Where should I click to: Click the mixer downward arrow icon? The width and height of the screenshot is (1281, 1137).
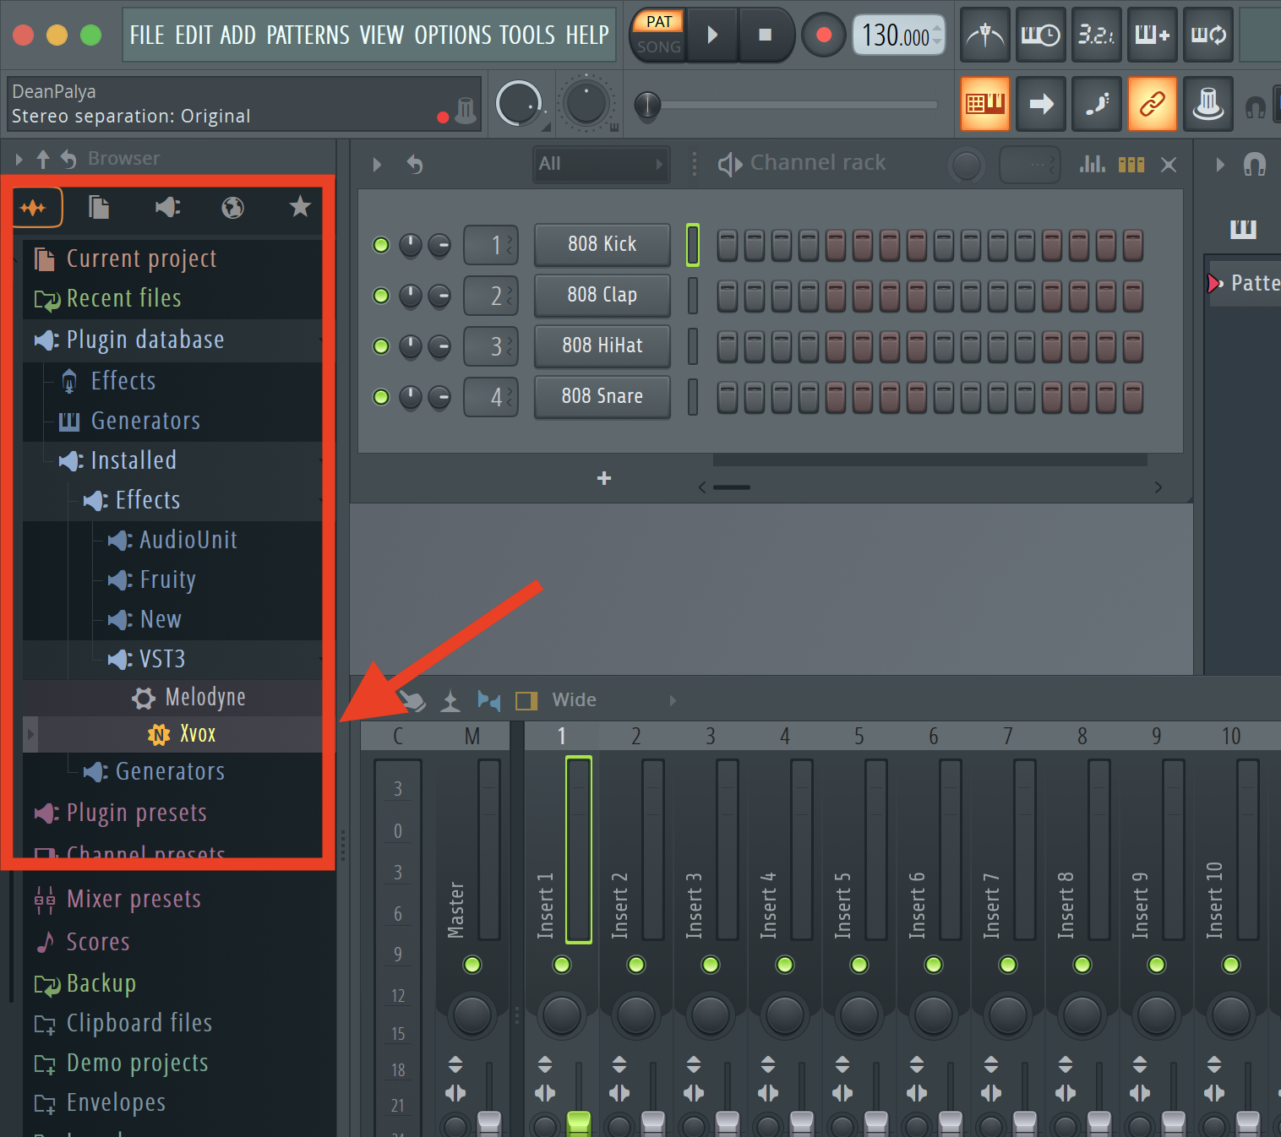[450, 700]
